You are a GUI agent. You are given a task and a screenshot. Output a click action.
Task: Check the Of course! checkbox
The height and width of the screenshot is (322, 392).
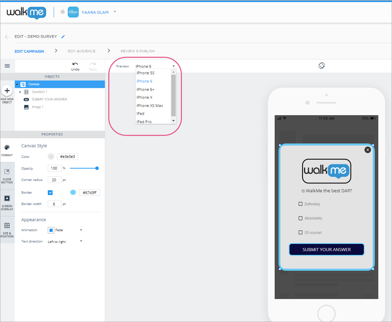pos(301,233)
